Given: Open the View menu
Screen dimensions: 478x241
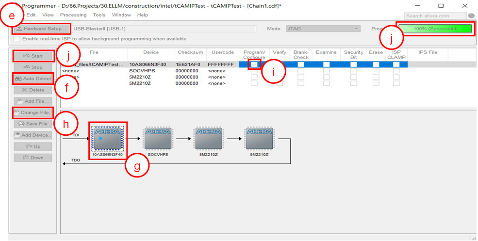Looking at the screenshot, I should click(x=48, y=15).
